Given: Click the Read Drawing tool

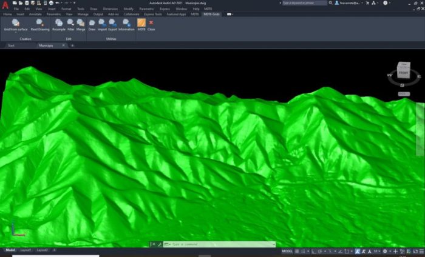Looking at the screenshot, I should click(40, 25).
